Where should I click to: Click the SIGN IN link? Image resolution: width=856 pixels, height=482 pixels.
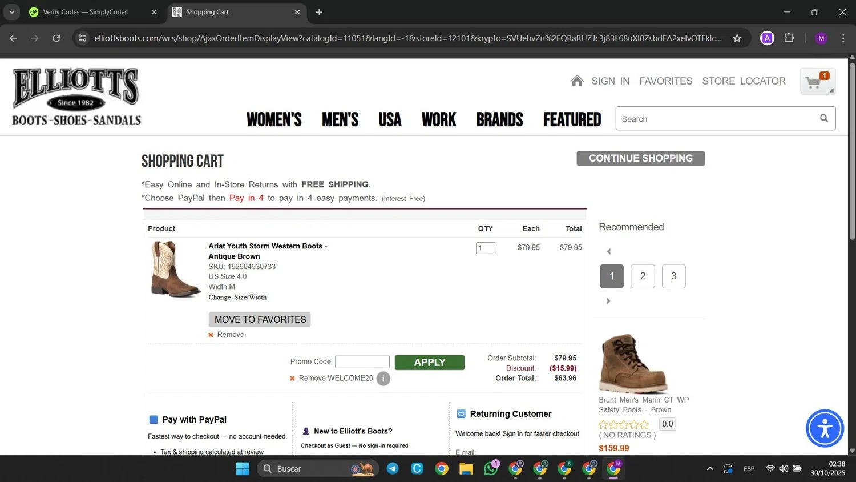[611, 81]
